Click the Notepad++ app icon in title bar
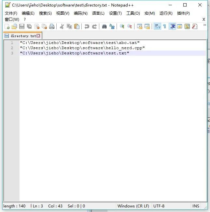210x212 pixels. pos(7,5)
